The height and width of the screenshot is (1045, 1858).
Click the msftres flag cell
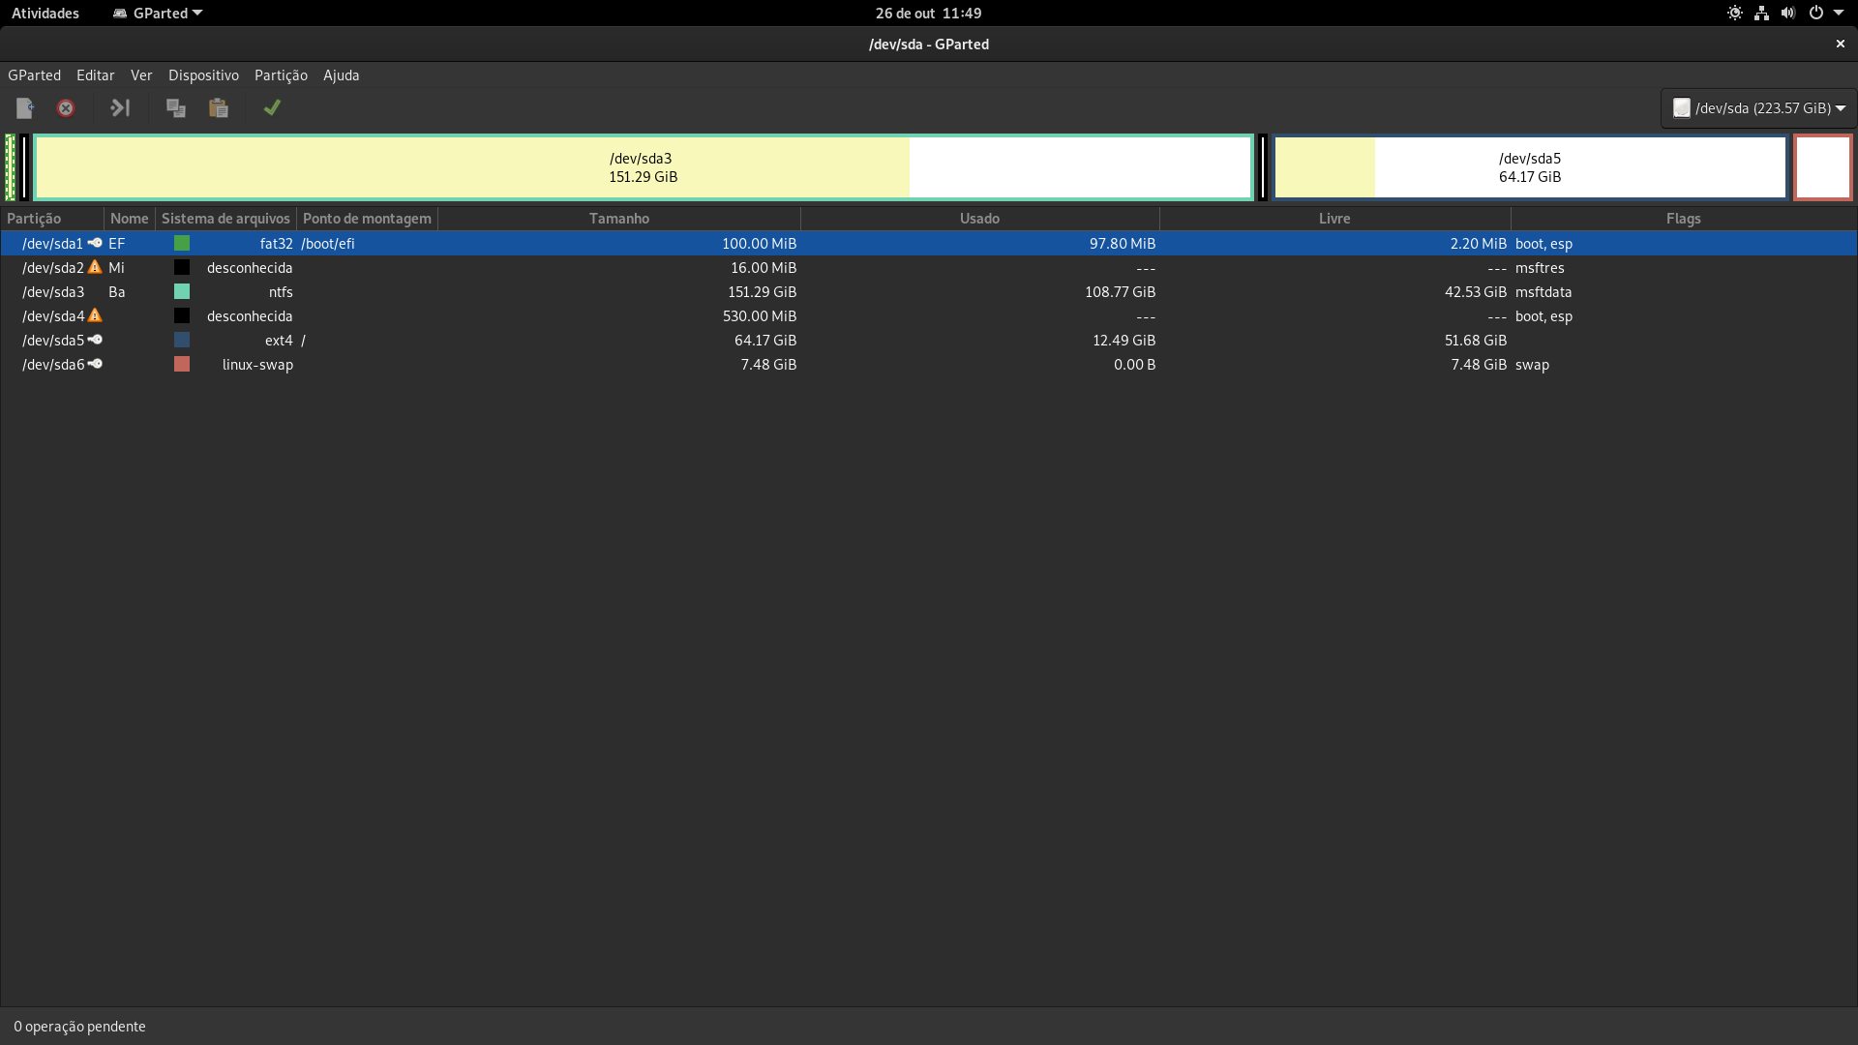1540,268
